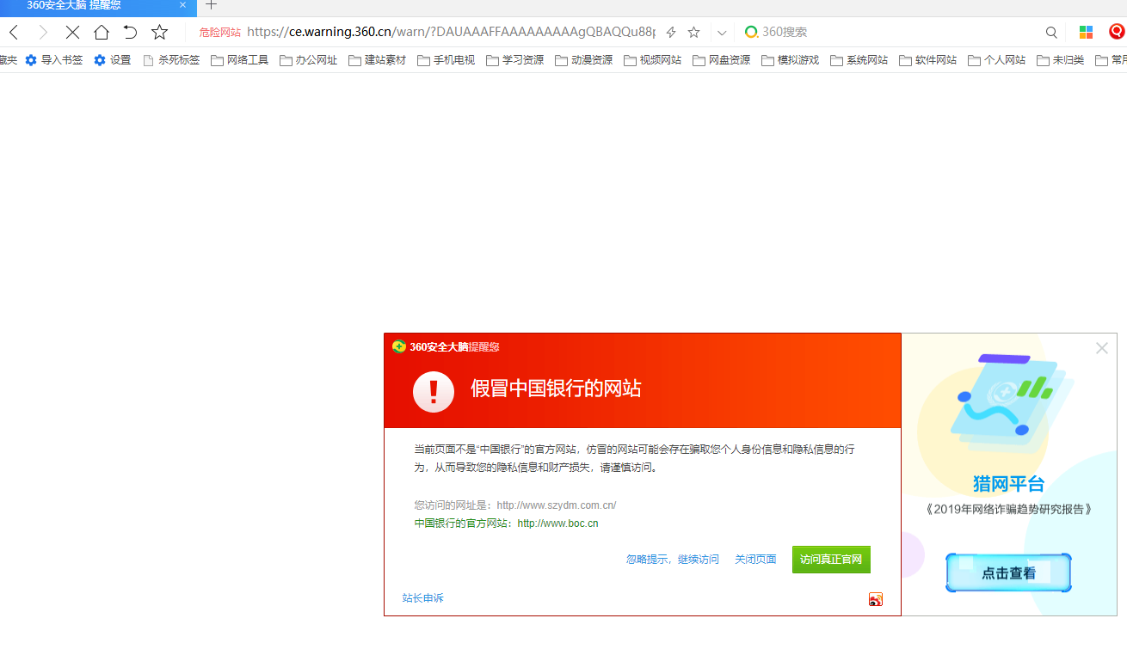Click the magnifier search icon
This screenshot has height=655, width=1127.
pos(1051,33)
